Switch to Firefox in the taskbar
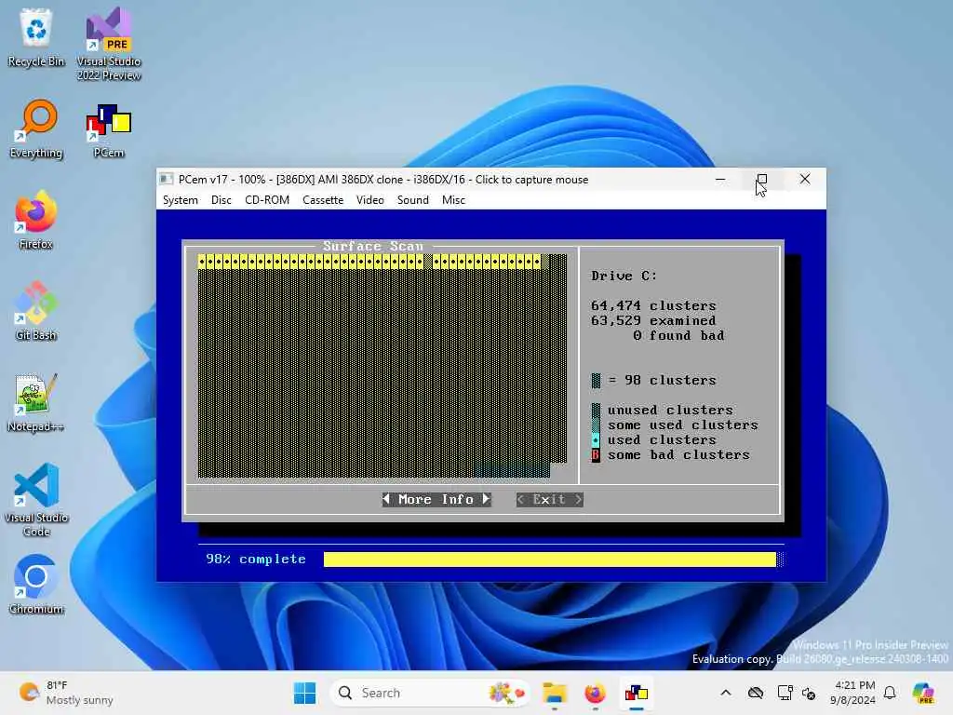Screen dimensions: 953x715 [595, 693]
